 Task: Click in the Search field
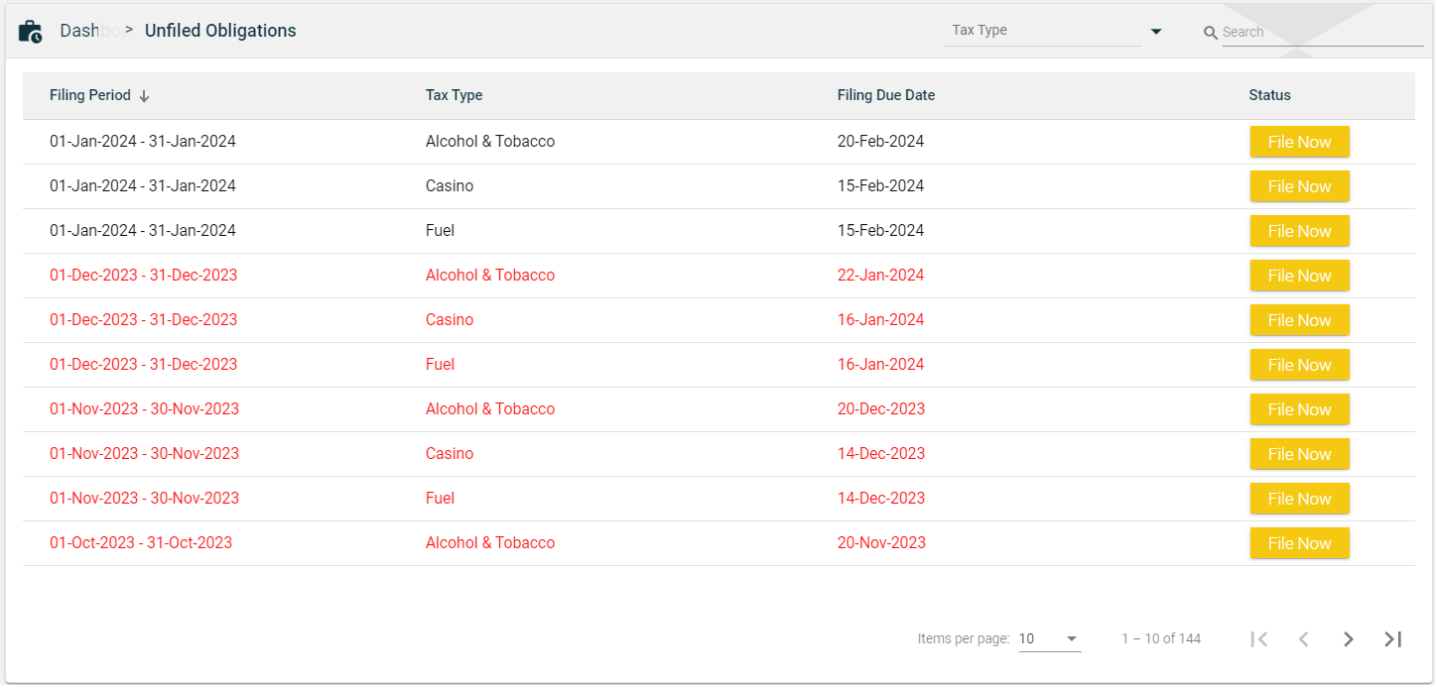[x=1320, y=33]
